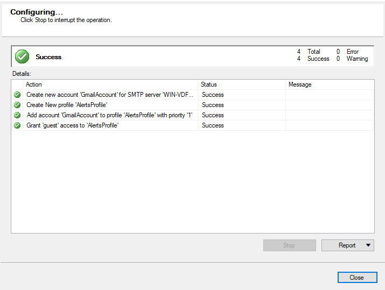Click the green check beside Grant guest access row

pyautogui.click(x=17, y=125)
